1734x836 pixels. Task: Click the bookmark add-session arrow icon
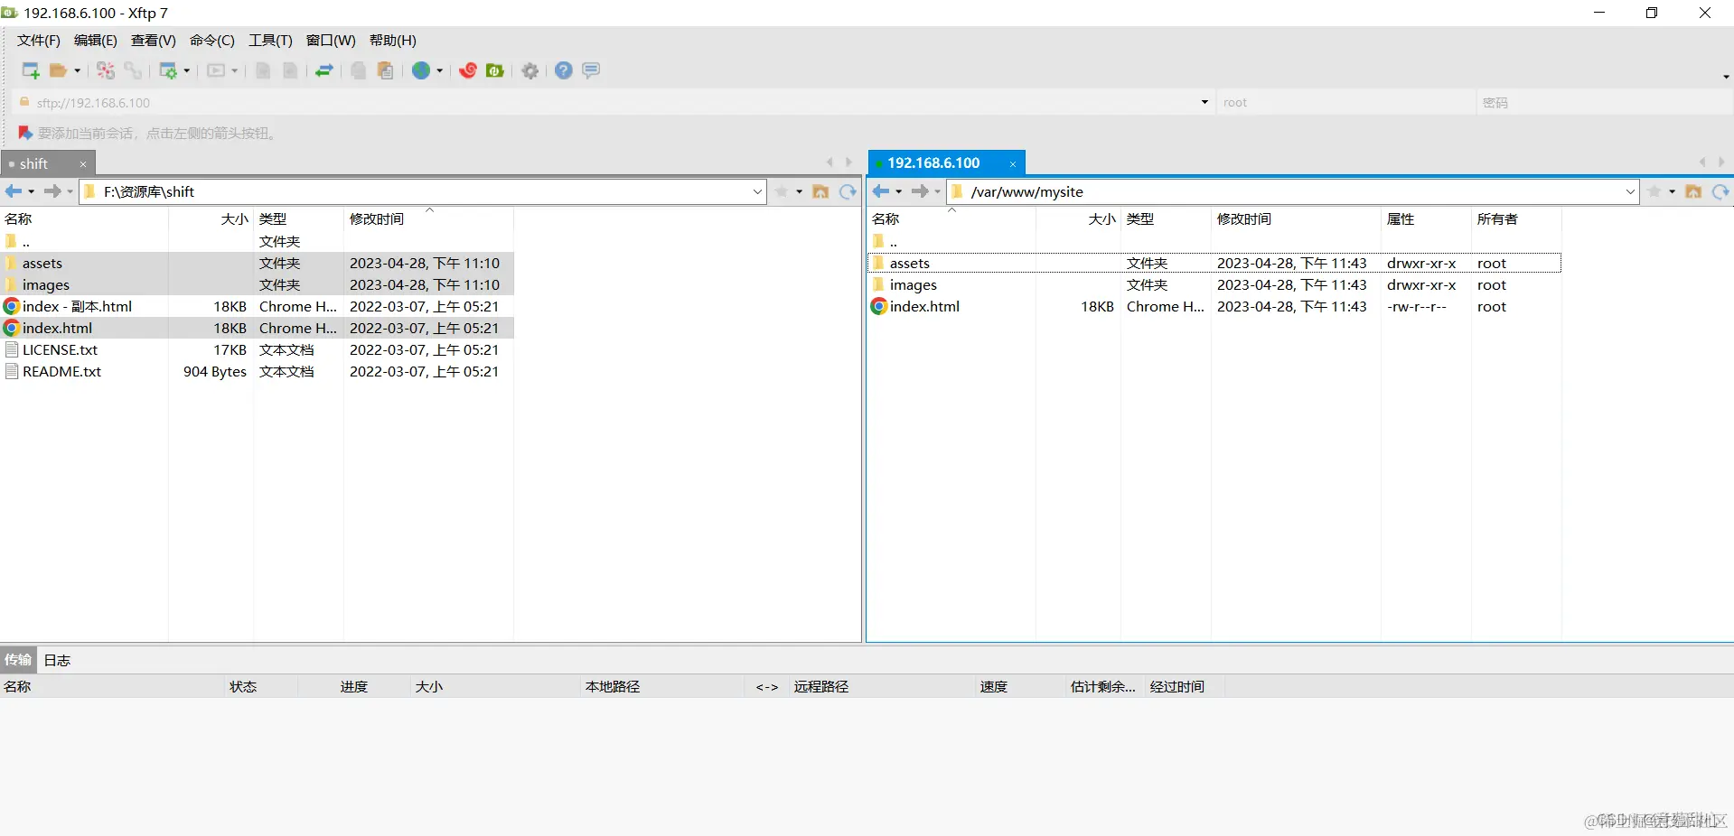(25, 133)
